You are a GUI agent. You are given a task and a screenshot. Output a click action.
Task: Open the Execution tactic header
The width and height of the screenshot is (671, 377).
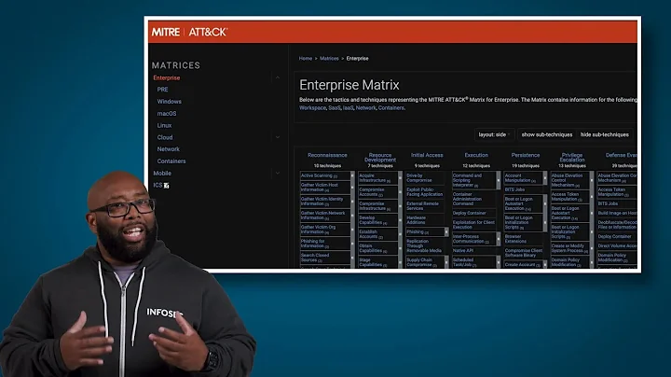[x=476, y=155]
